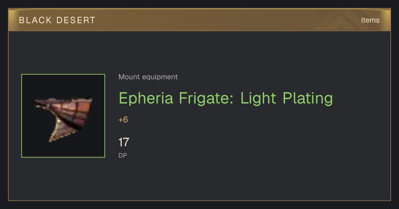Select the Epheria Frigate: Light Plating title
Viewport: 399px width, 209px height.
click(226, 99)
